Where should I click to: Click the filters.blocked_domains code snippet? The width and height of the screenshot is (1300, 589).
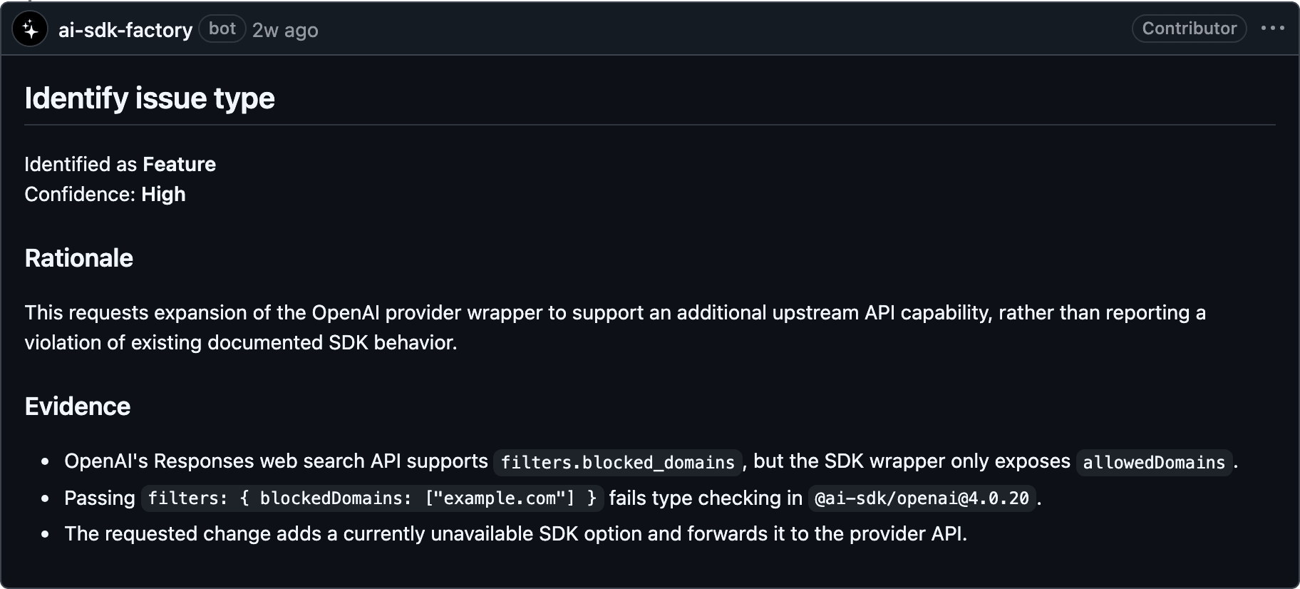[x=617, y=462]
